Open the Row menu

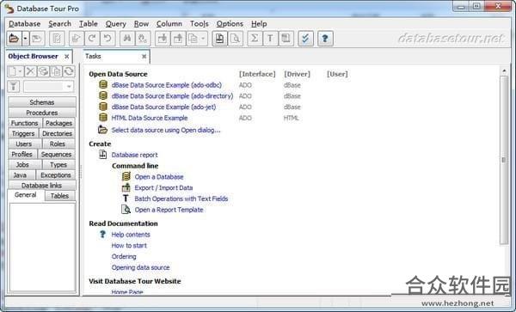tap(142, 24)
